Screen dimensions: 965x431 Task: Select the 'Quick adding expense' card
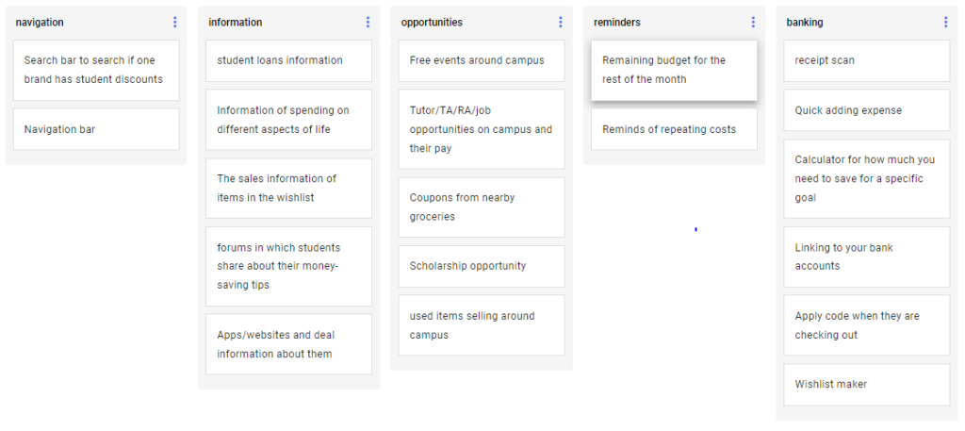866,110
